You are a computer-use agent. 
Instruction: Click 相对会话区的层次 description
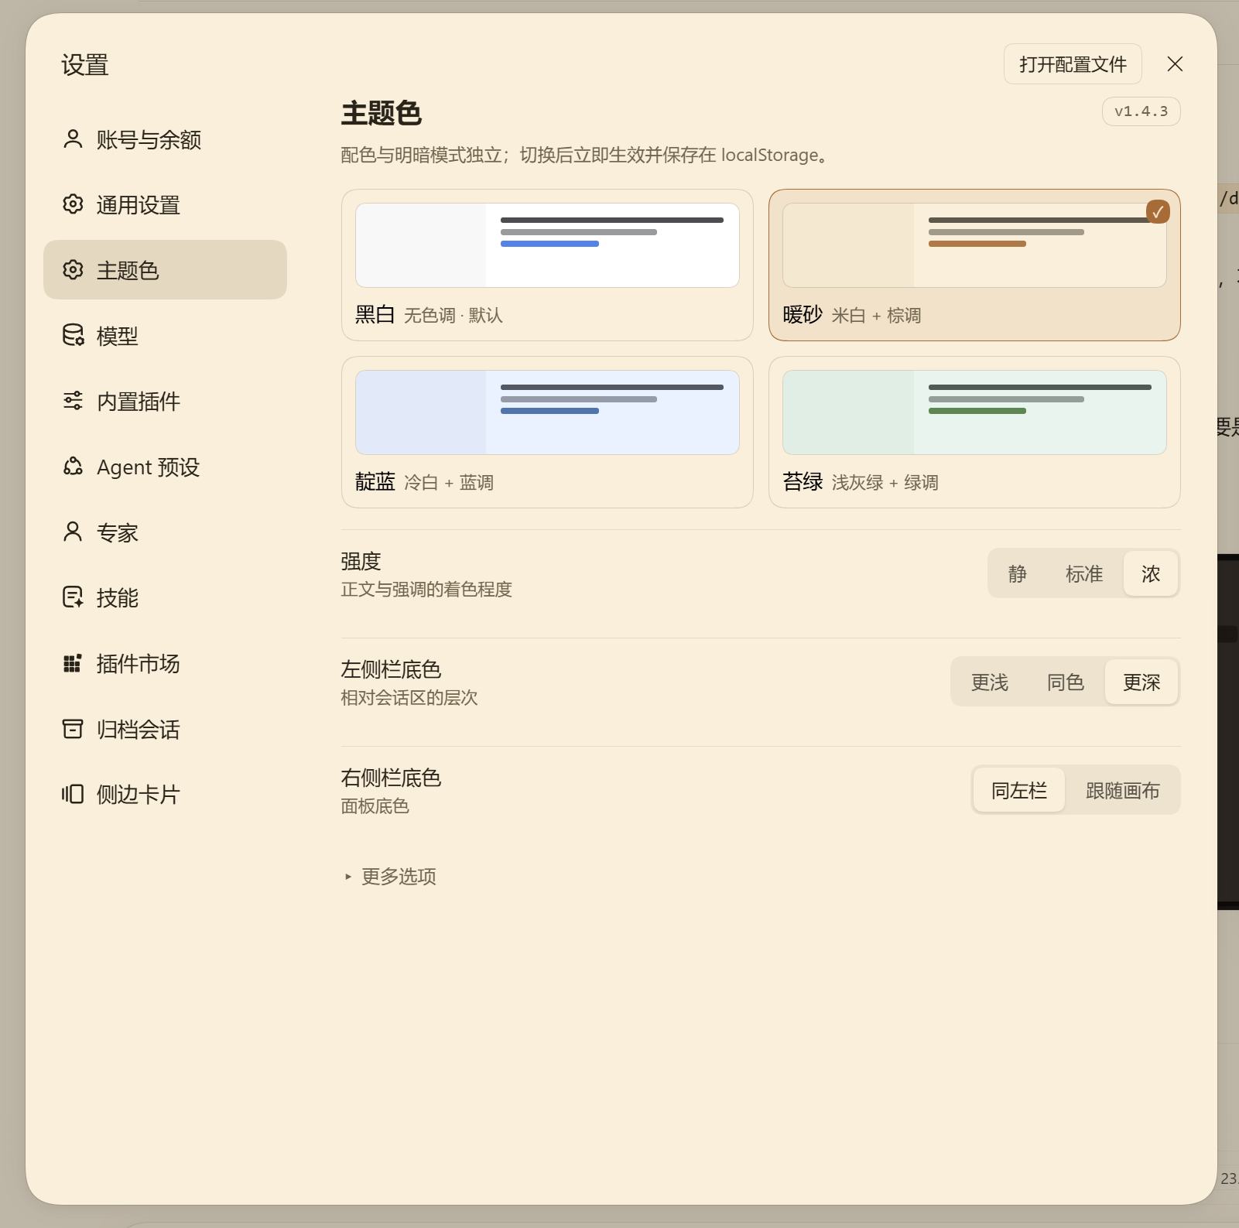[x=409, y=698]
